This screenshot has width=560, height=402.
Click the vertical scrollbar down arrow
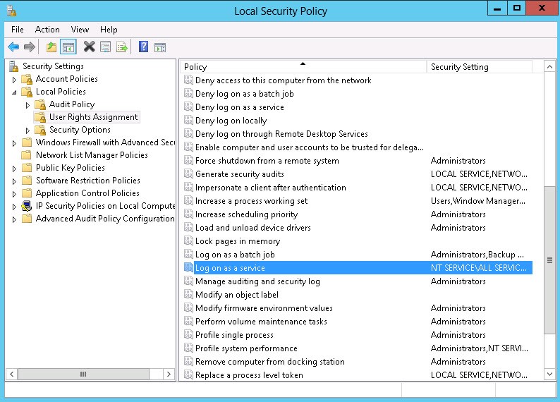[549, 375]
